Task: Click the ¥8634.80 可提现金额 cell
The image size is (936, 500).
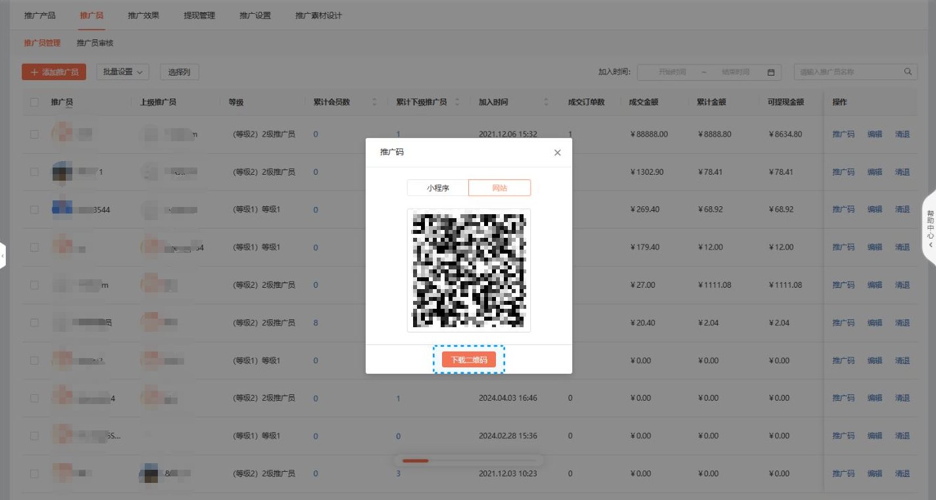Action: tap(785, 134)
